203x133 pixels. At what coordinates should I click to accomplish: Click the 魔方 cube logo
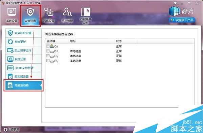[174, 11]
